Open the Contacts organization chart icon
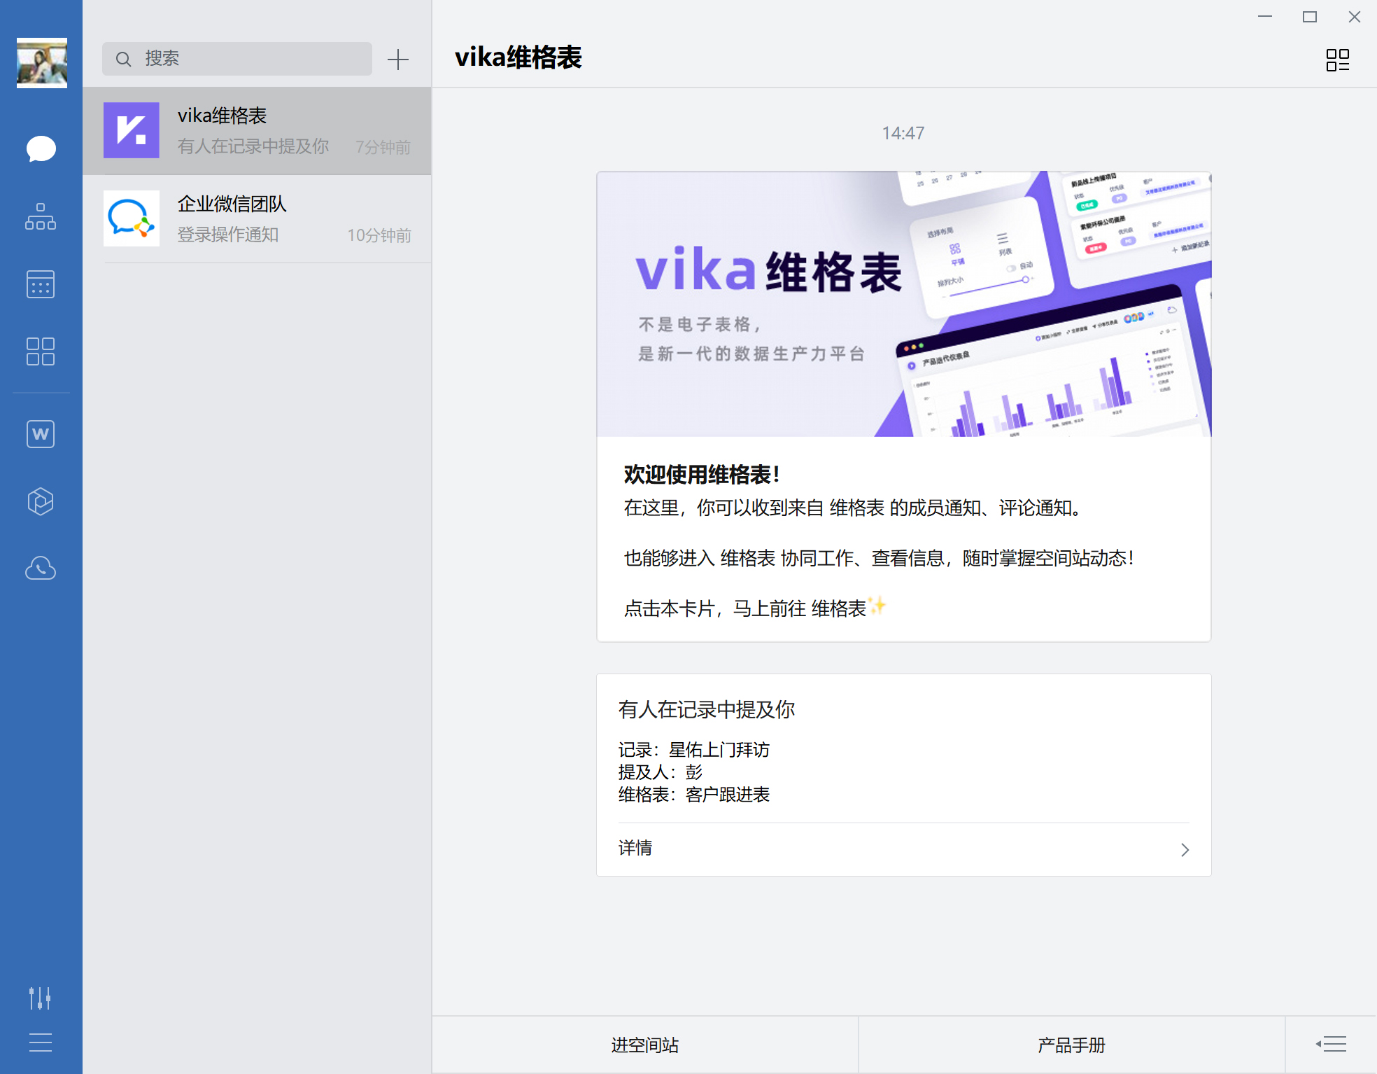Viewport: 1377px width, 1074px height. pos(41,217)
